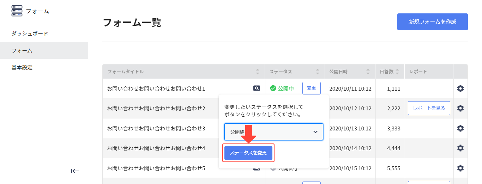Viewport: 482px width, 184px height.
Task: Click the 公開中 status label
Action: (x=286, y=88)
